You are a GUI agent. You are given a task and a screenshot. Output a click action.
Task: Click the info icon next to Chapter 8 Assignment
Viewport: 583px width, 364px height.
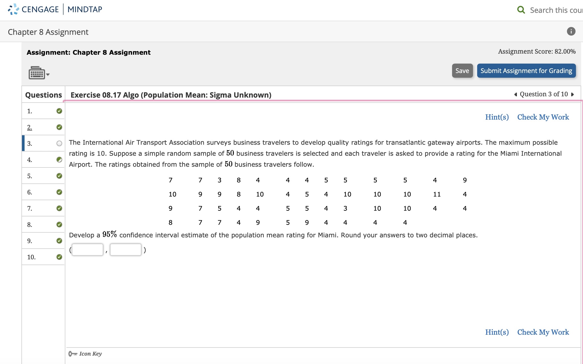(571, 31)
